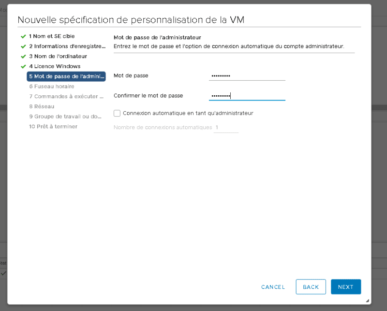Click green checkmark beside Licence Windows
Screen dimensions: 387x311
click(23, 66)
